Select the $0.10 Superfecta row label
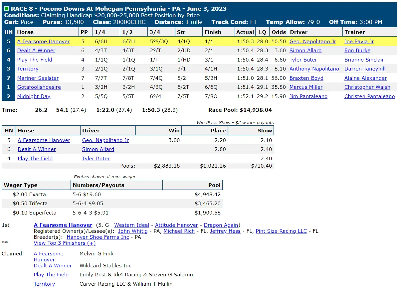The height and width of the screenshot is (288, 401). click(35, 213)
